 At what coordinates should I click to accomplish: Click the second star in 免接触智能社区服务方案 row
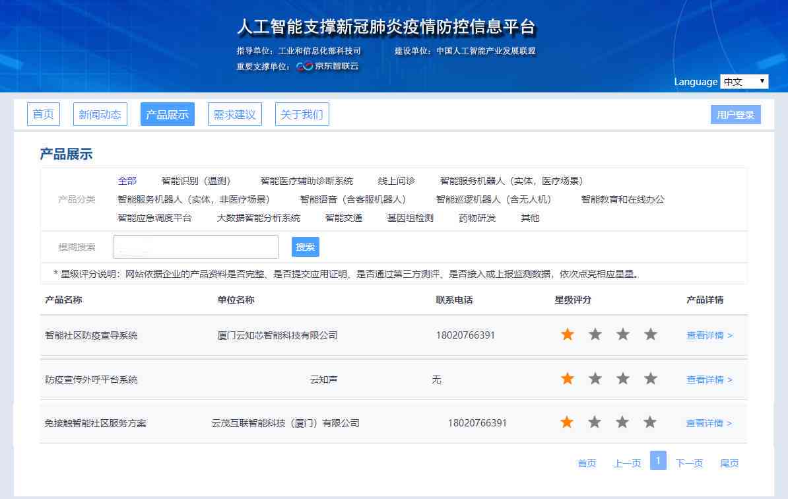[x=595, y=422]
